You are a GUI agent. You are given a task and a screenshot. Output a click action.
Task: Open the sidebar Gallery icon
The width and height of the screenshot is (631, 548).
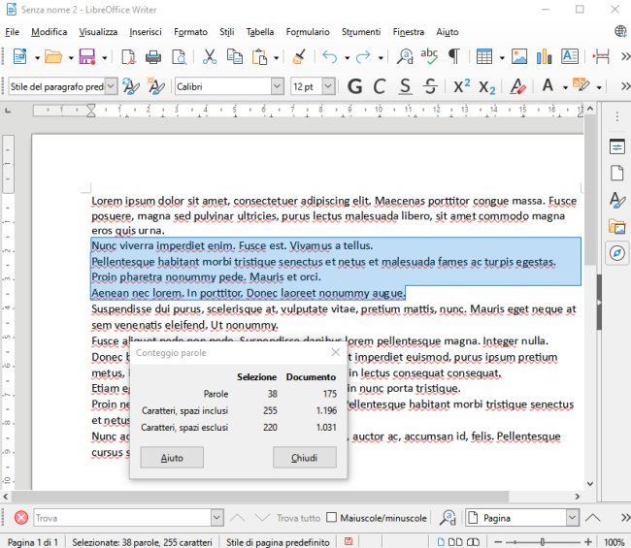click(x=616, y=227)
